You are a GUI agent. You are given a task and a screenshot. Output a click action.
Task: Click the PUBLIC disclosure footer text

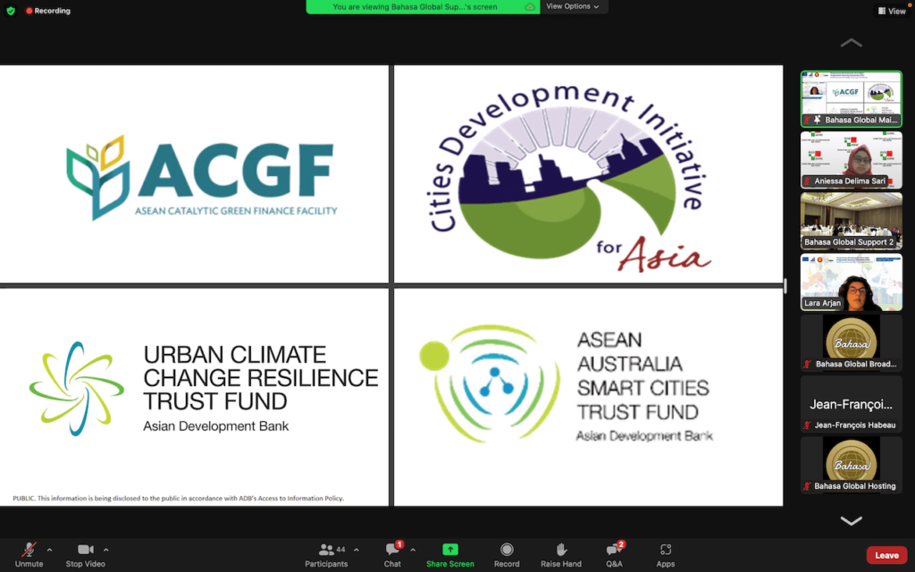point(178,499)
